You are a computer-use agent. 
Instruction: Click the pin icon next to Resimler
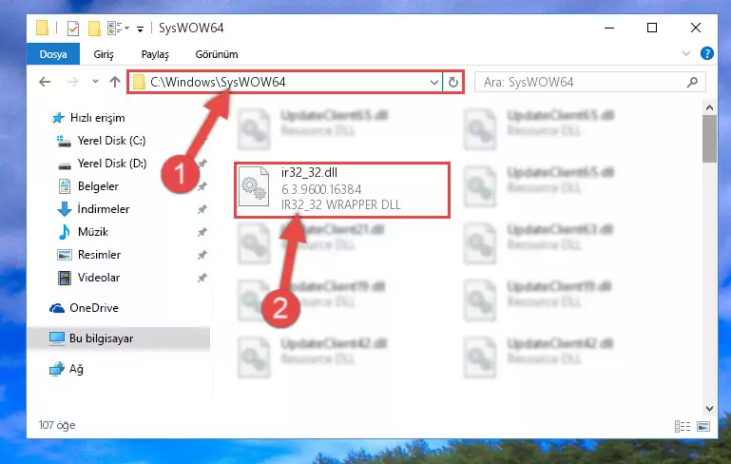202,255
